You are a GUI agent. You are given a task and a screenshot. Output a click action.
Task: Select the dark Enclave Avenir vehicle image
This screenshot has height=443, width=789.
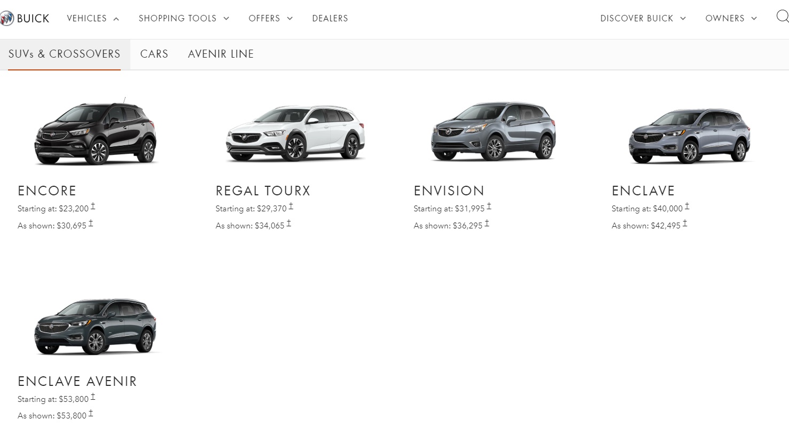click(96, 326)
